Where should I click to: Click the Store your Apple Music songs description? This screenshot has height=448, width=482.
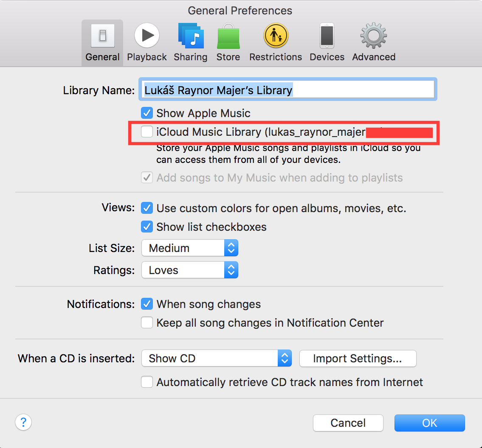[x=288, y=154]
